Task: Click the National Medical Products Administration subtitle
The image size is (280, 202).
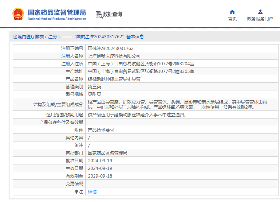Action: (x=57, y=19)
